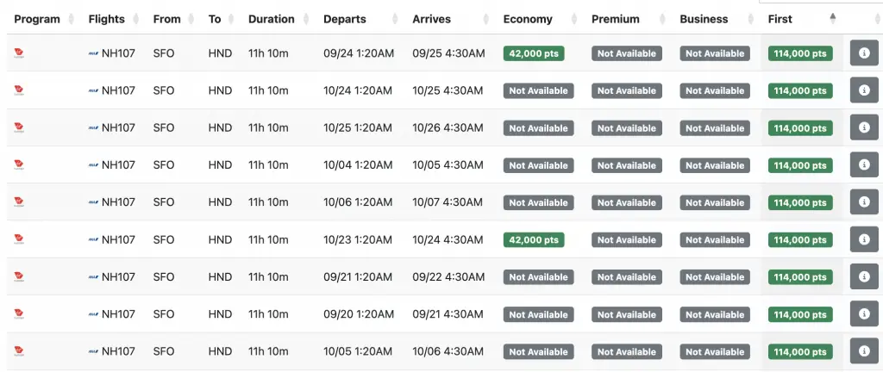883x372 pixels.
Task: Click the Arrives column header
Action: coord(437,19)
